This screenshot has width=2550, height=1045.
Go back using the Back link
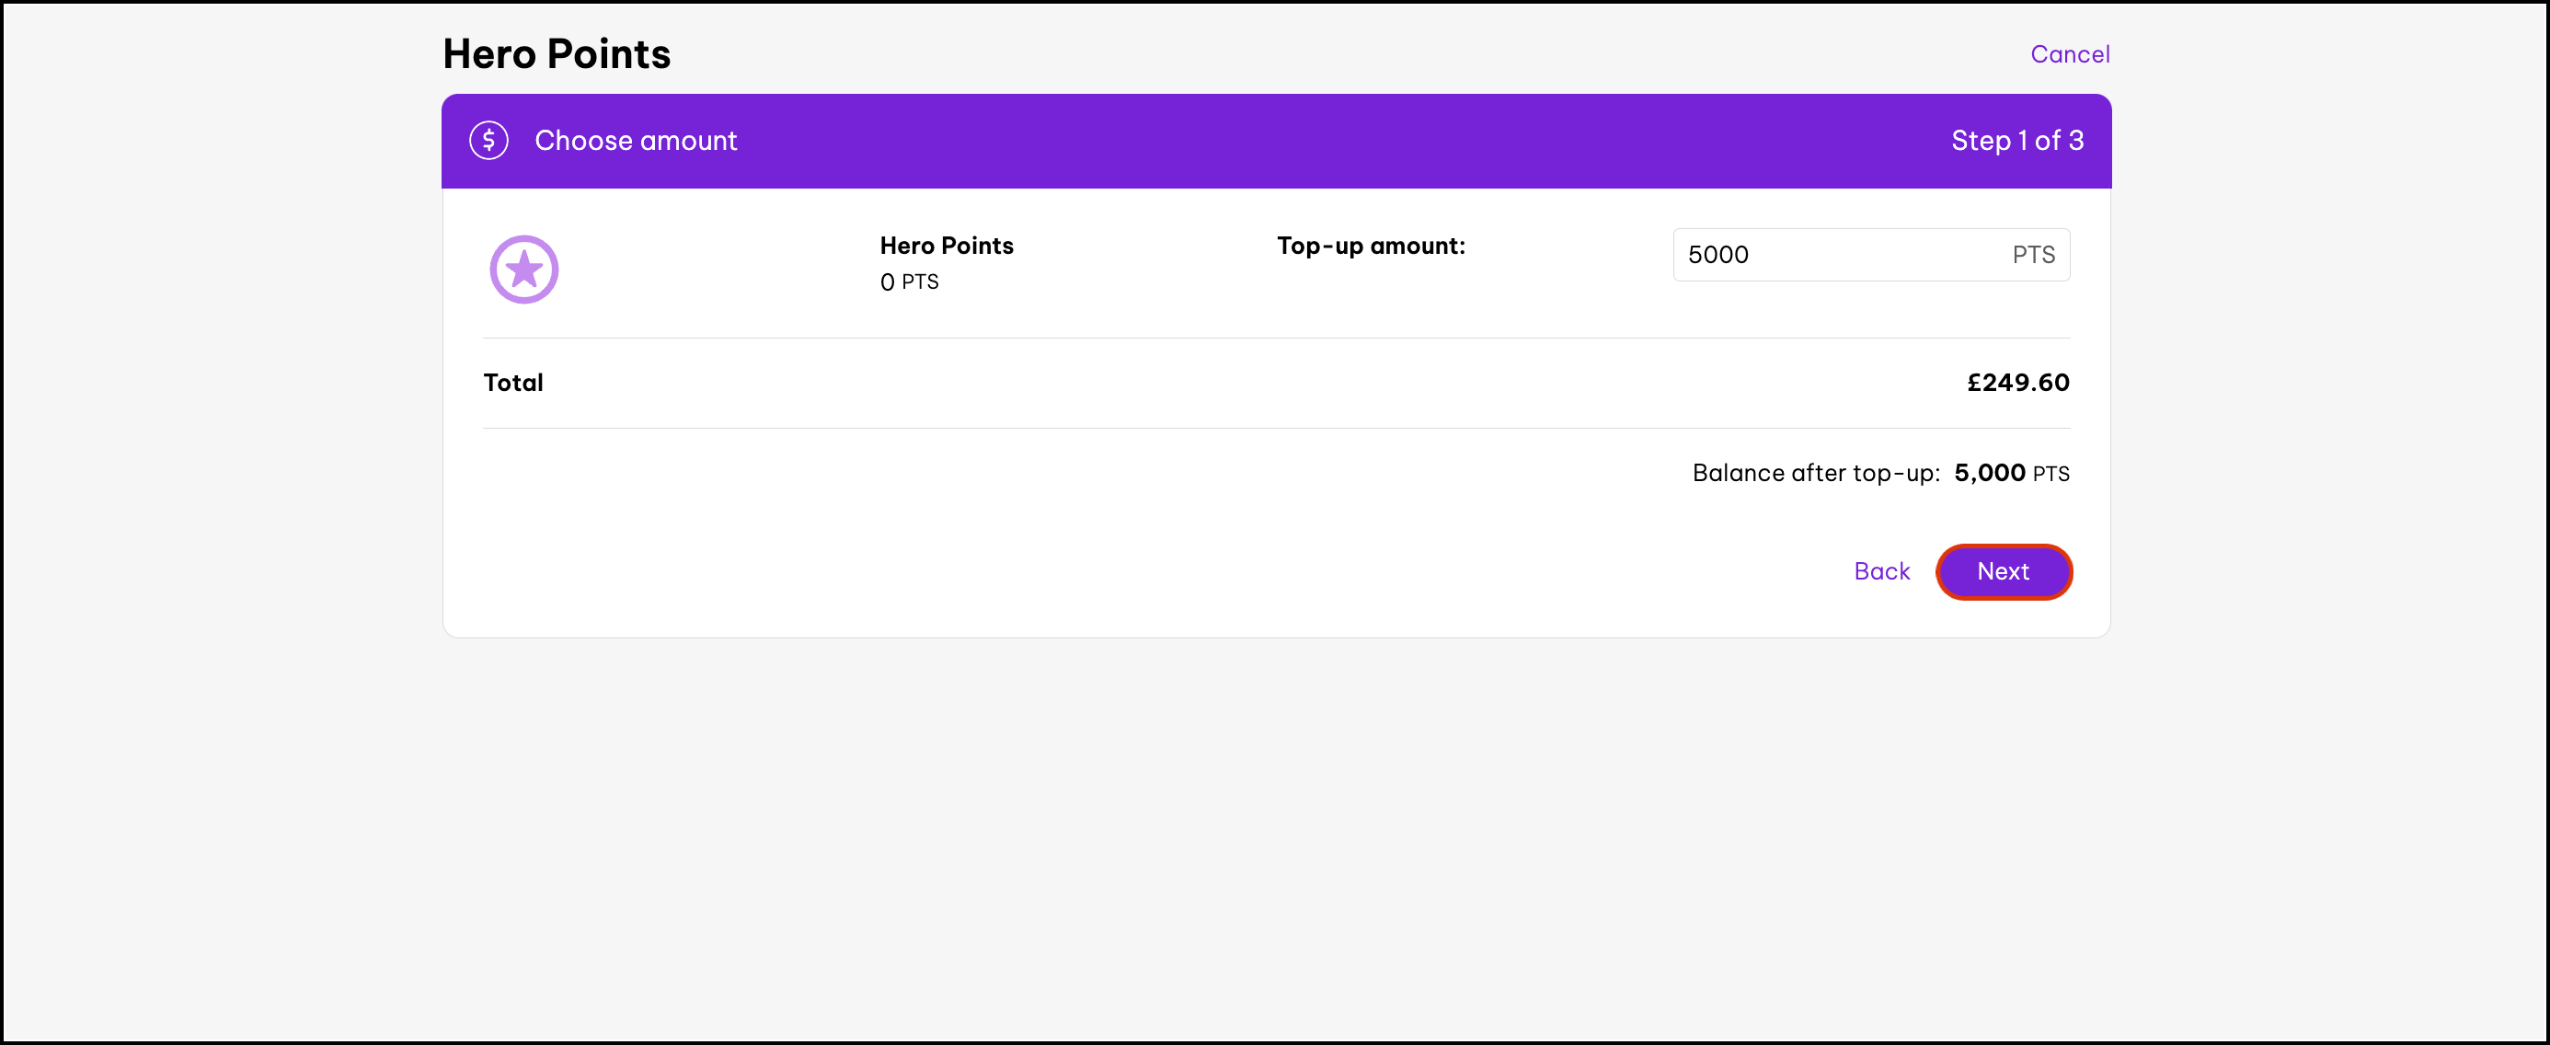[x=1881, y=571]
